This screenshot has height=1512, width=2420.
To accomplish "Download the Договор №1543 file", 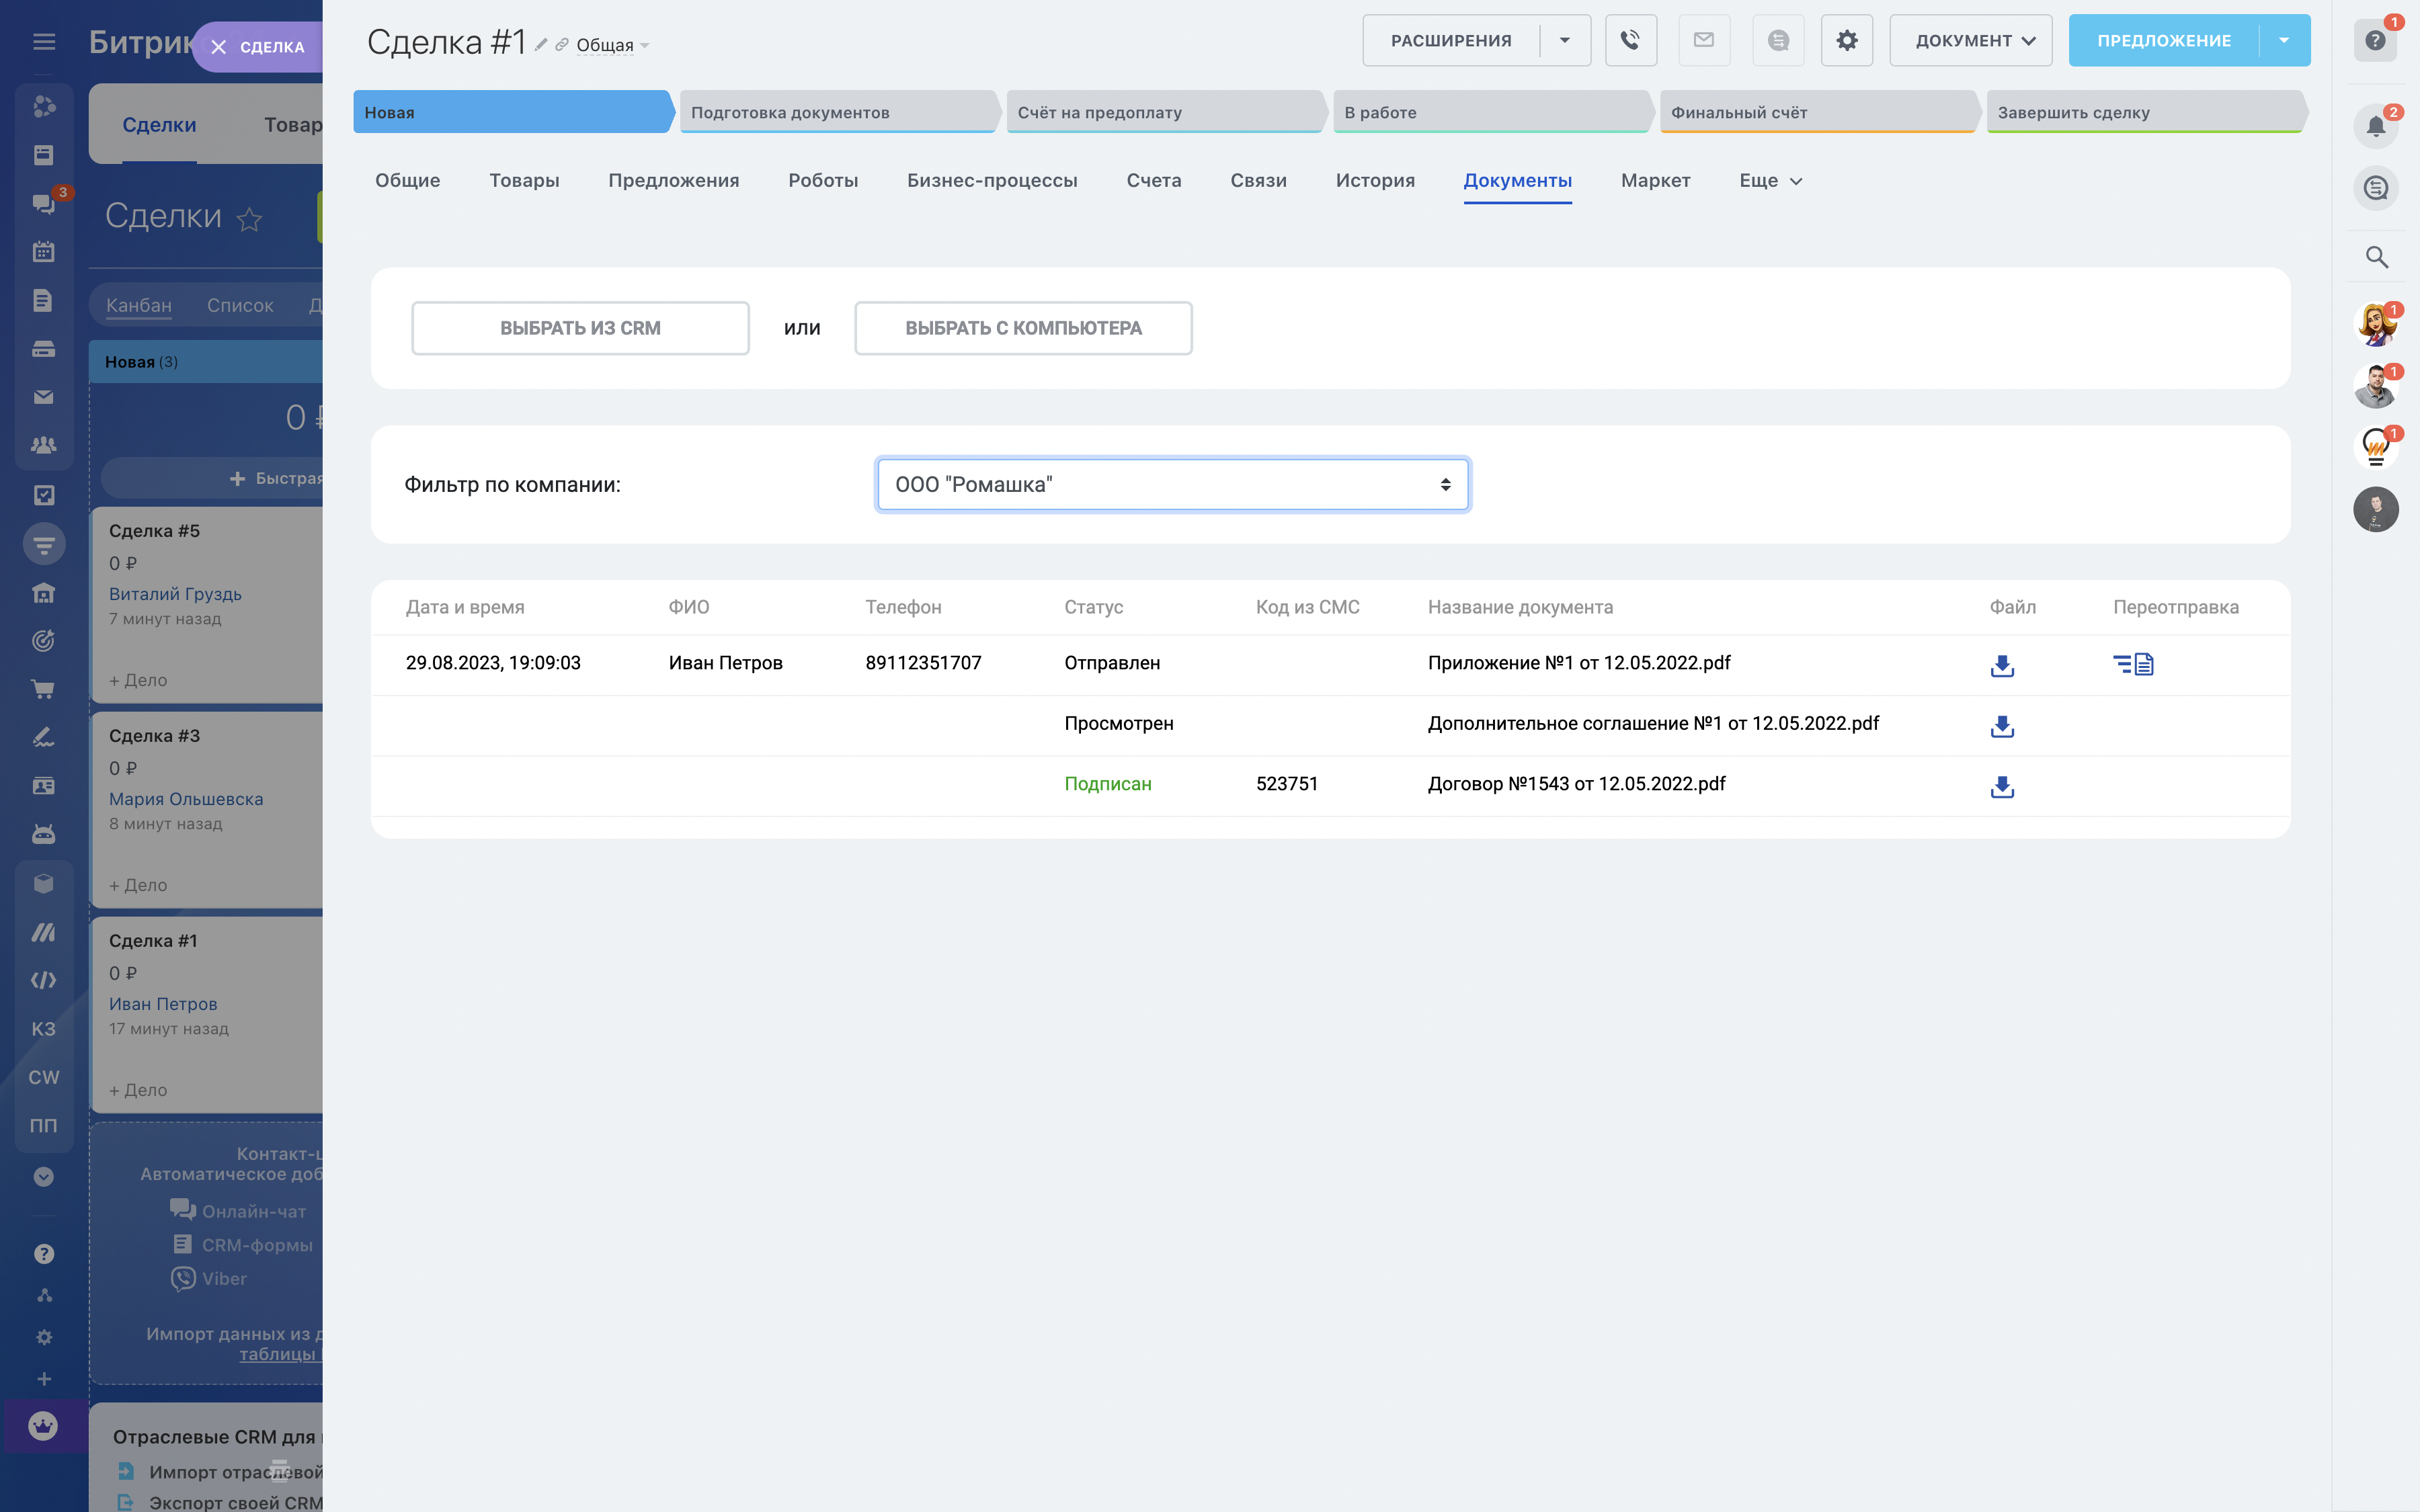I will [x=2002, y=787].
